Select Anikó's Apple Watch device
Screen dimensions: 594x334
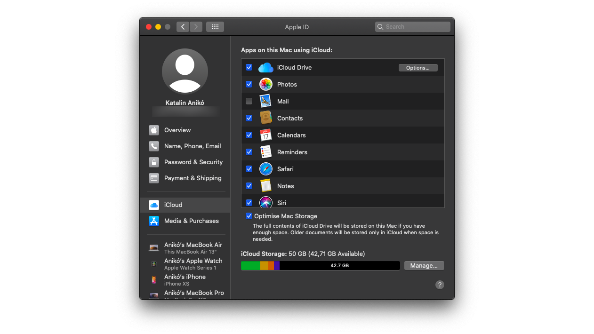coord(185,264)
